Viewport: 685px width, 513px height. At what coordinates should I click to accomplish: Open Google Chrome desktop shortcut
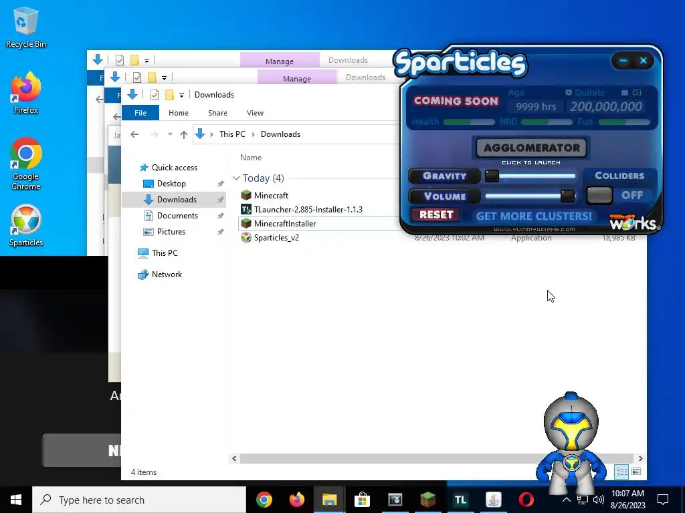26,164
